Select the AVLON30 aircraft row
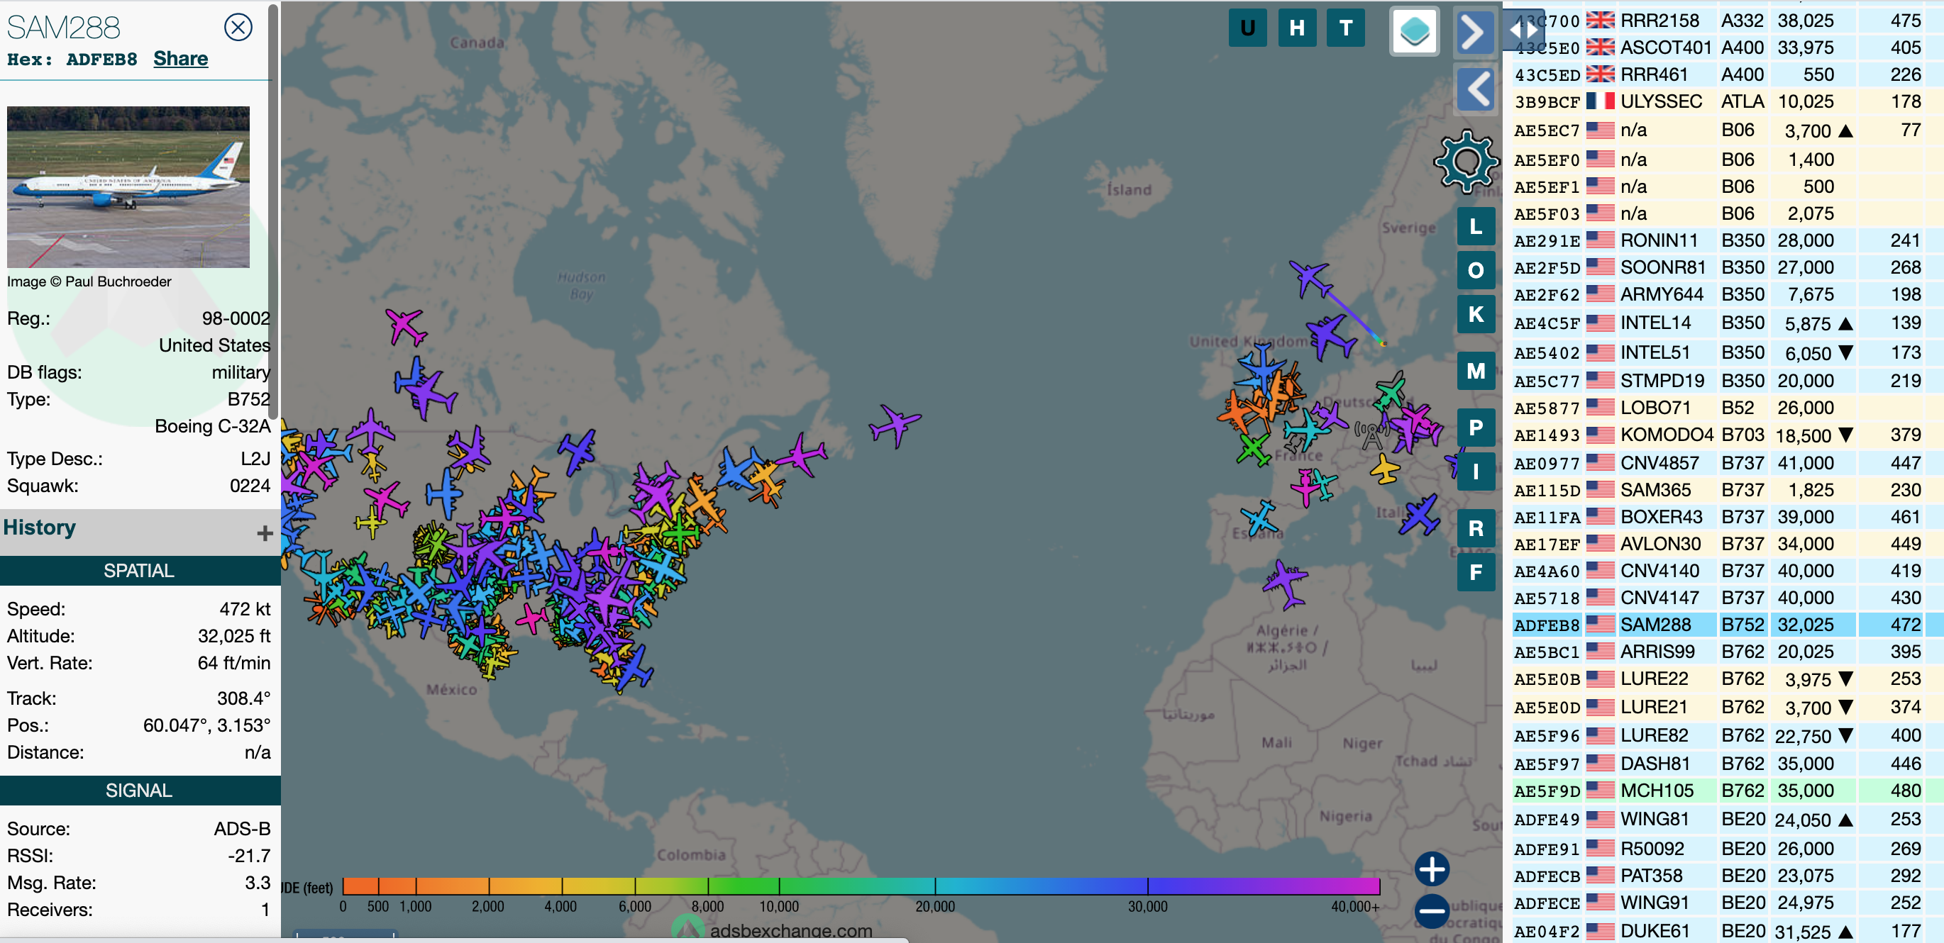 pyautogui.click(x=1727, y=544)
